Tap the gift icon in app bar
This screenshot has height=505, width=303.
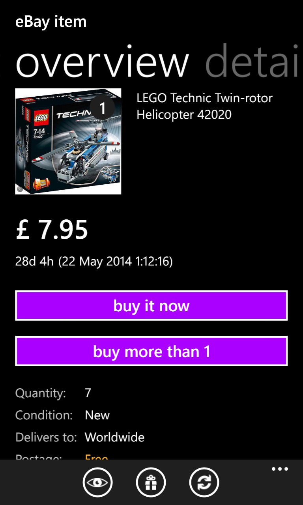(151, 482)
